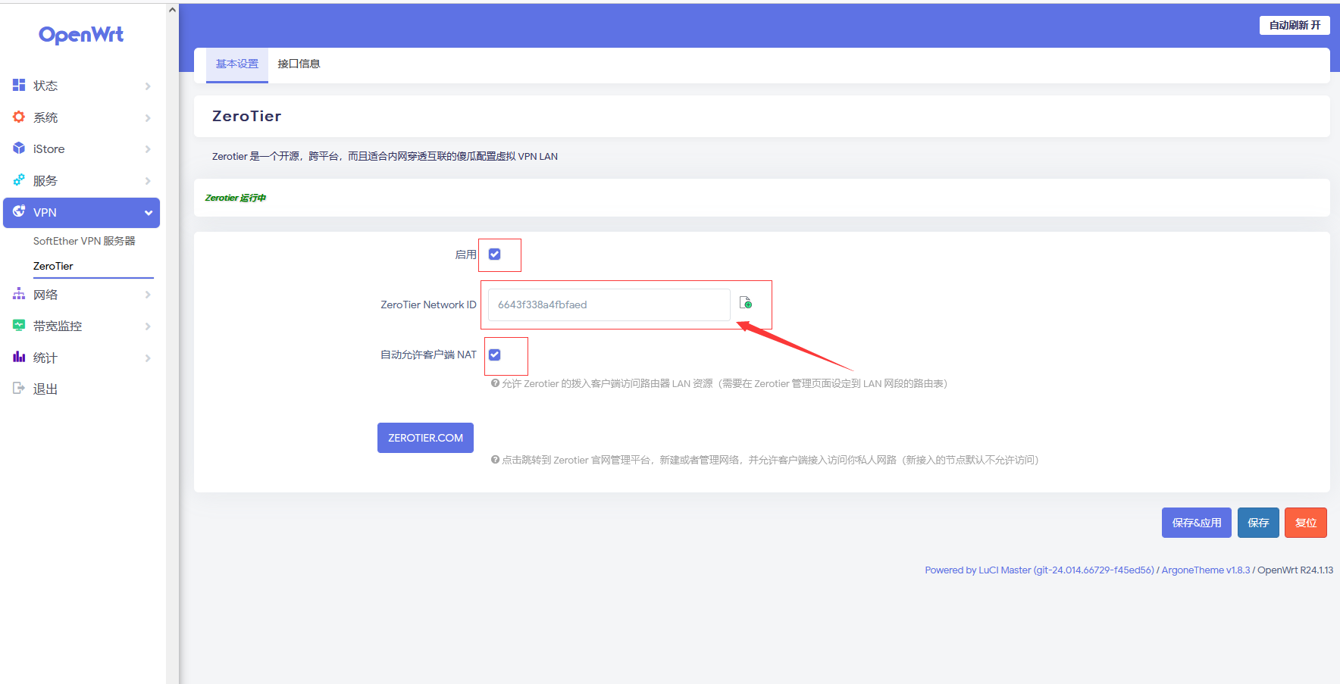Expand the 网络 menu arrow
This screenshot has width=1340, height=684.
pyautogui.click(x=148, y=295)
